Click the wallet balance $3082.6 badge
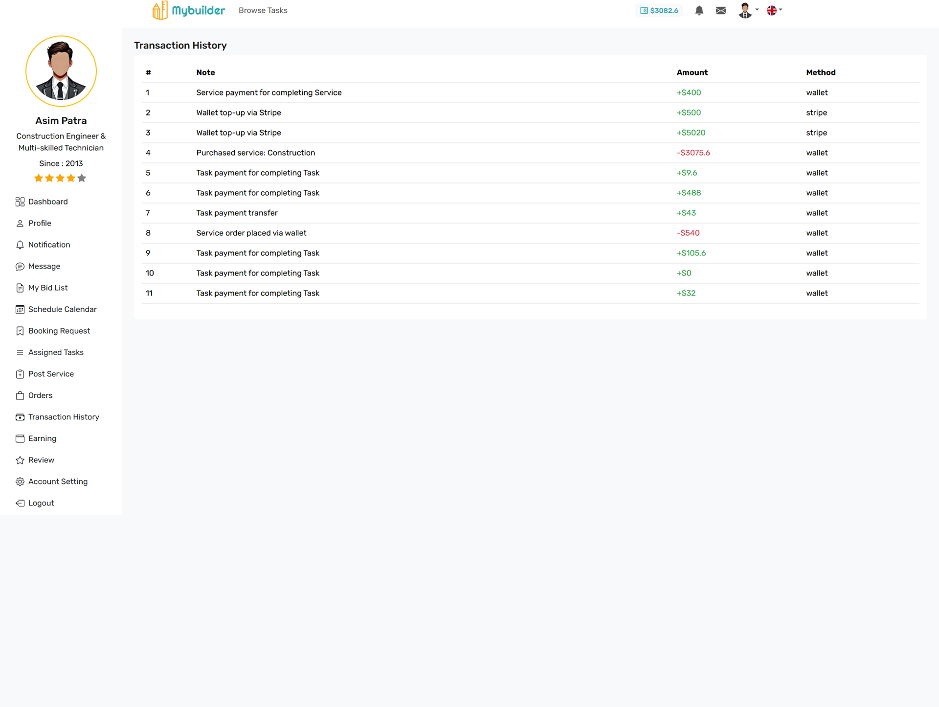Viewport: 939px width, 707px height. point(659,11)
